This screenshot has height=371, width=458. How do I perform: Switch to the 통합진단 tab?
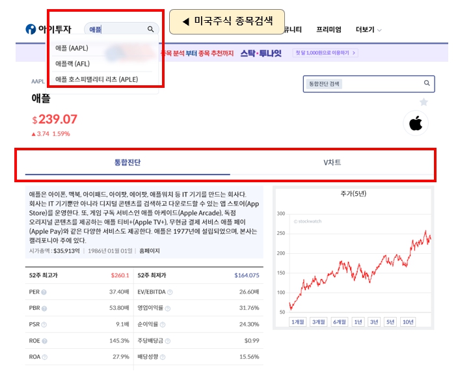[x=128, y=163]
